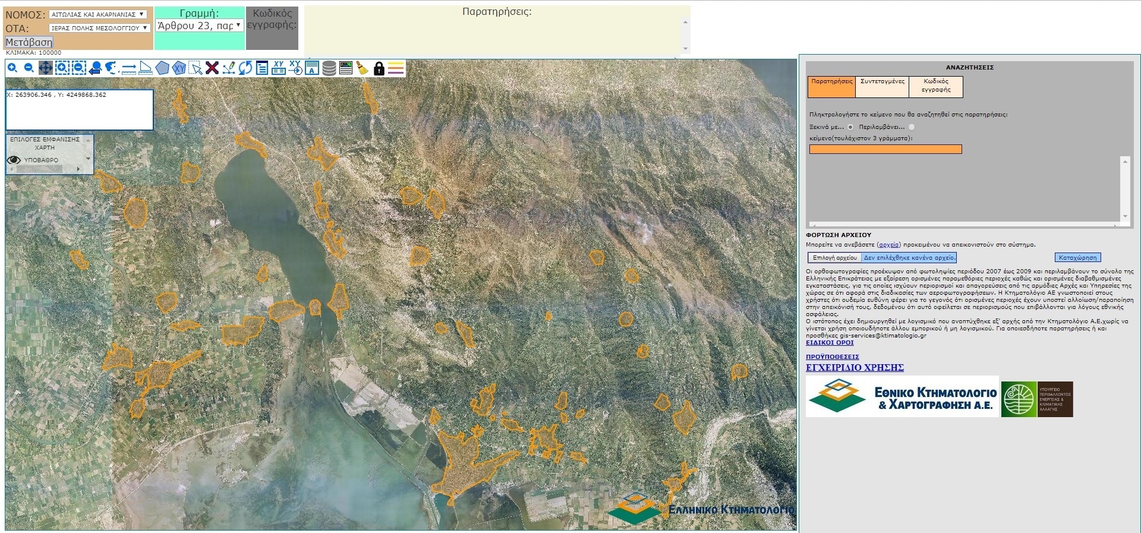Viewport: 1141px width, 533px height.
Task: Open the database layers icon
Action: coord(329,68)
